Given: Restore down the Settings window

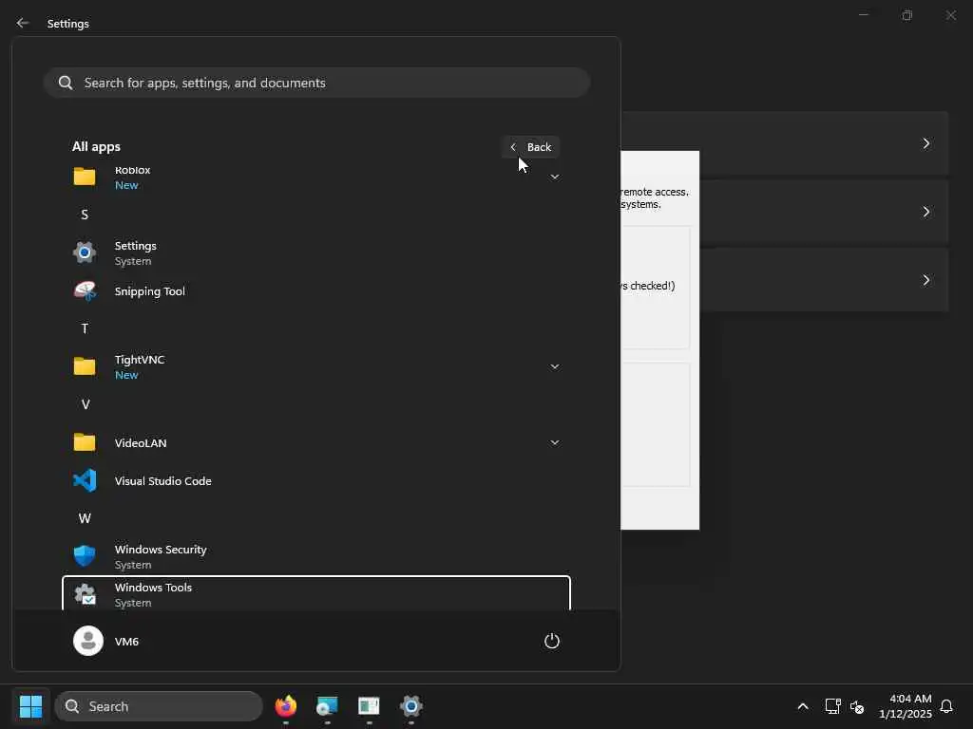Looking at the screenshot, I should [x=907, y=15].
